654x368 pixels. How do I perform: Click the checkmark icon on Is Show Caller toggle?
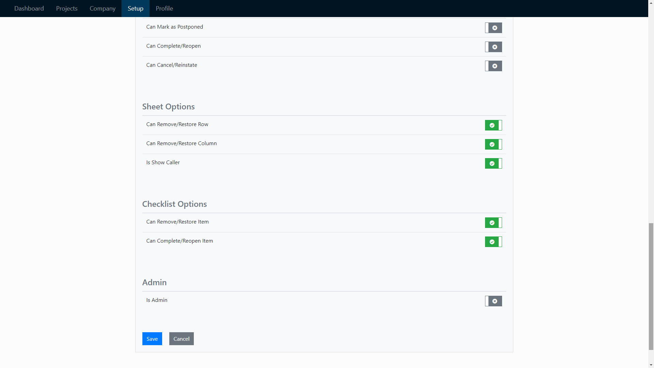pos(492,163)
